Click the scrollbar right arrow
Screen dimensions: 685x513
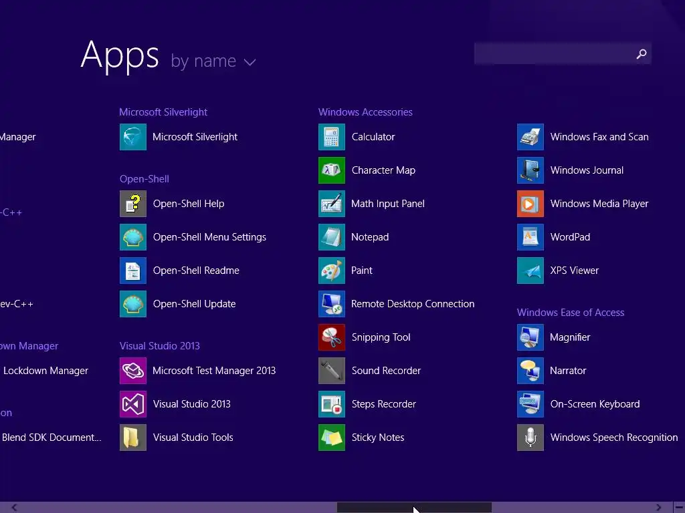coord(658,508)
